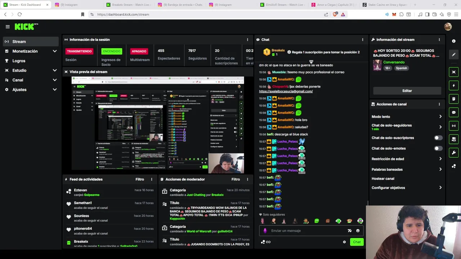Click the document notes icon in the right sidebar
The height and width of the screenshot is (259, 461).
[x=454, y=99]
